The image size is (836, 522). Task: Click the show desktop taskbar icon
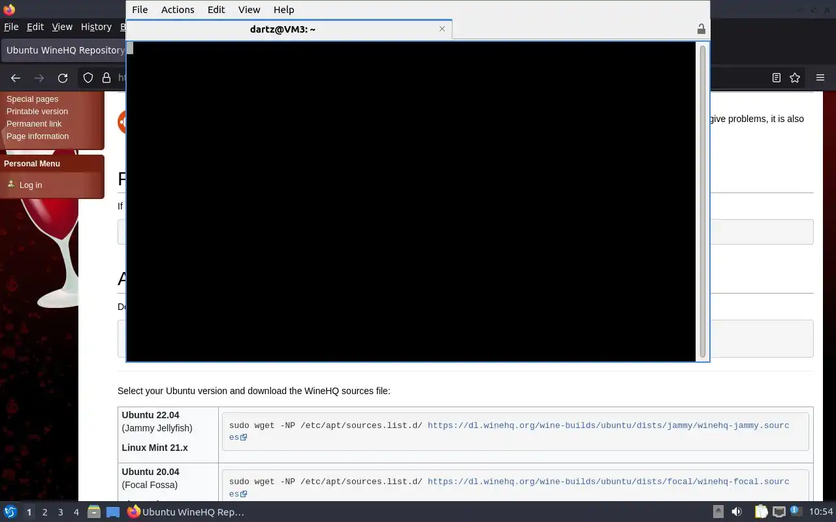point(113,512)
